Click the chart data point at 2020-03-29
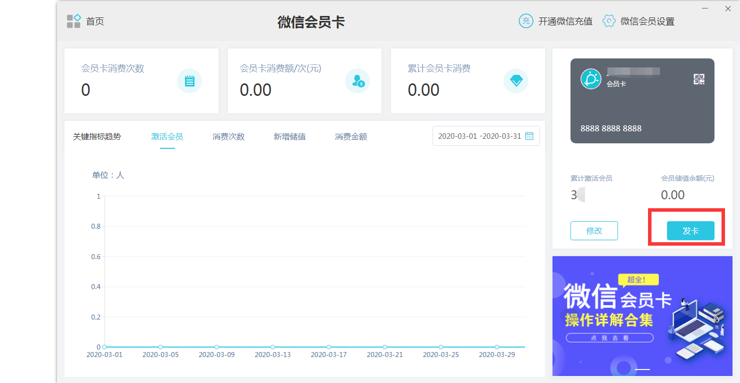This screenshot has height=383, width=740. click(496, 347)
